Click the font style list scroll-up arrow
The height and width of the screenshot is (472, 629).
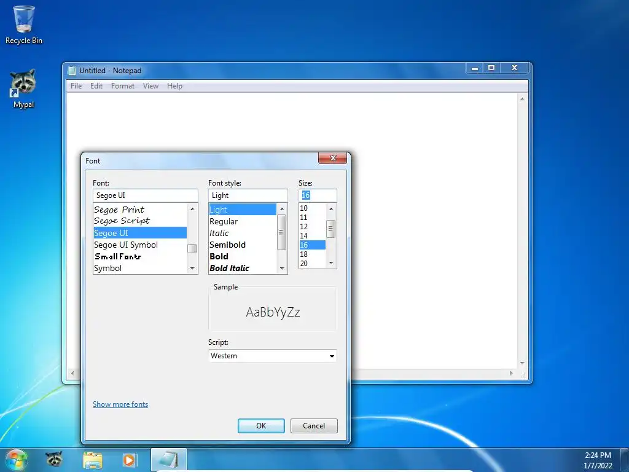tap(282, 209)
